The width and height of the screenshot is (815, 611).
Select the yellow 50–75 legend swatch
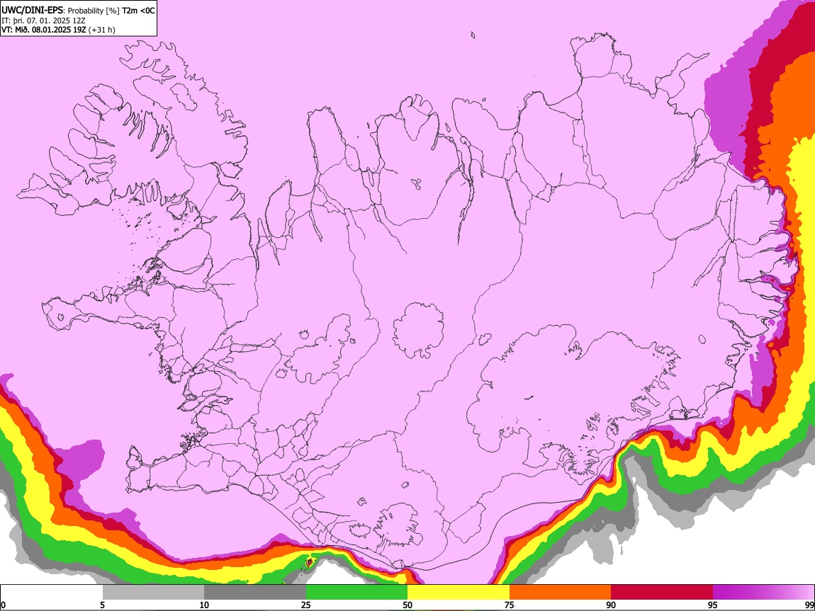pos(459,593)
